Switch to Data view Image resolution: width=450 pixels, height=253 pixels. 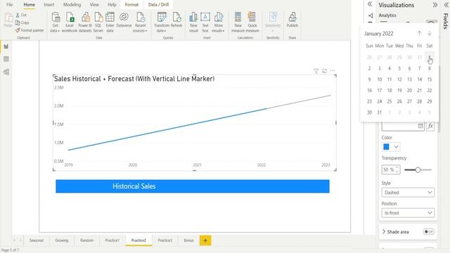point(6,59)
